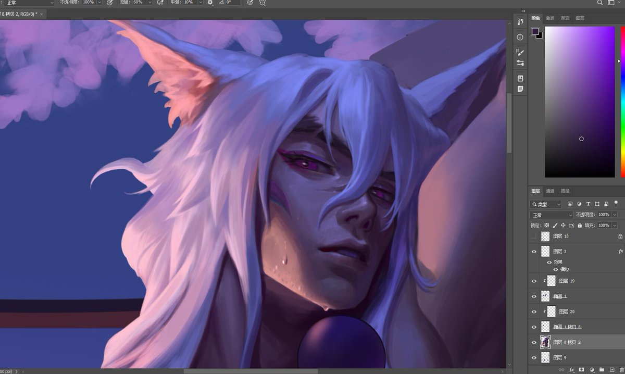
Task: Switch to 图案 patterns tab
Action: pos(580,18)
